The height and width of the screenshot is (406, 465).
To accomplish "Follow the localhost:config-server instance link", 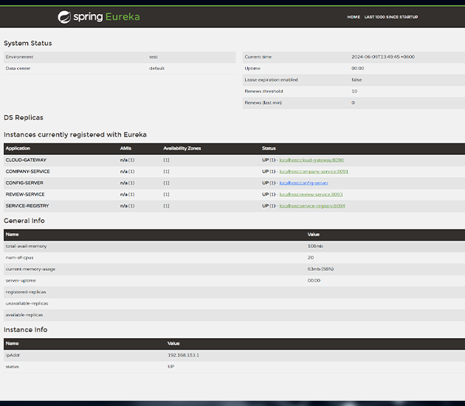I will pyautogui.click(x=303, y=183).
